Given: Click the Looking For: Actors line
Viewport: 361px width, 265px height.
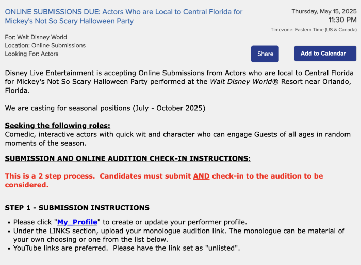Looking at the screenshot, I should click(32, 54).
